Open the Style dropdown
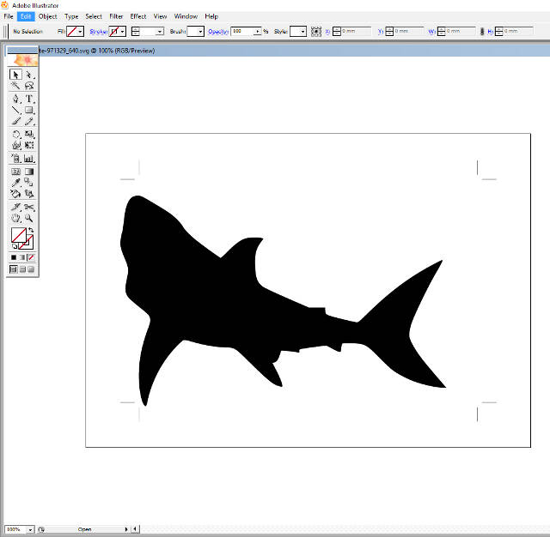The image size is (550, 537). pyautogui.click(x=302, y=32)
